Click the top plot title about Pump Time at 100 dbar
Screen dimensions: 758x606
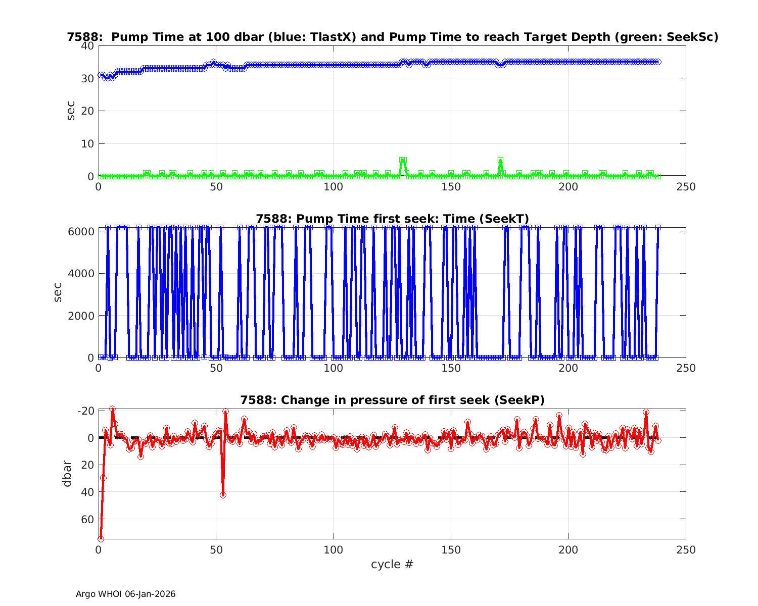(392, 37)
